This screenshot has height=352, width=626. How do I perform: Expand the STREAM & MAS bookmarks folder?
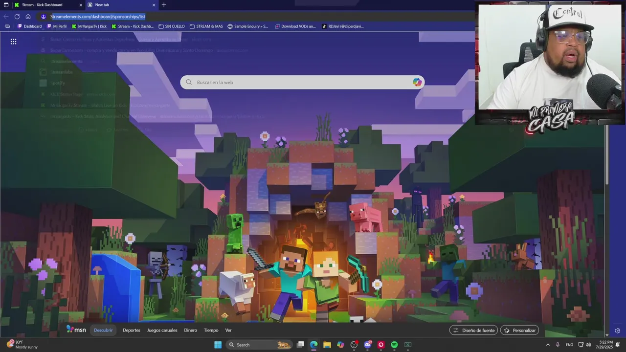tap(206, 26)
